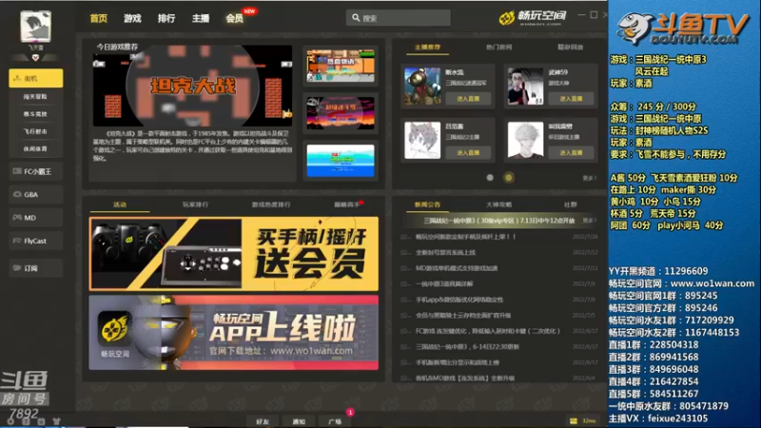Click the network latency 32ms indicator
The height and width of the screenshot is (428, 761).
[583, 420]
